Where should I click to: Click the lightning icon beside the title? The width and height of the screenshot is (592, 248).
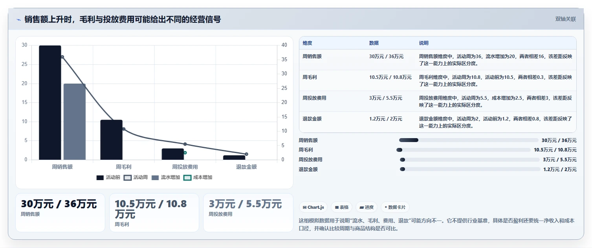(x=19, y=20)
